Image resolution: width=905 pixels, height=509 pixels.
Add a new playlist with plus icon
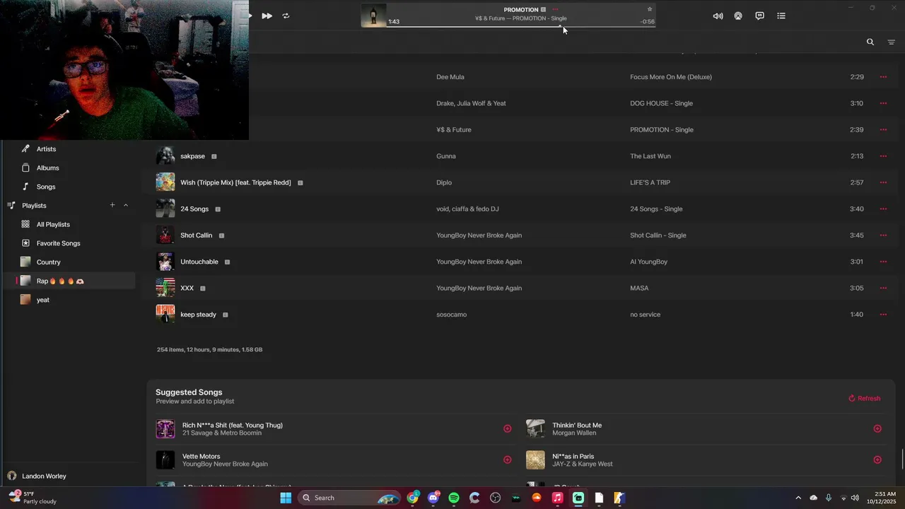112,205
